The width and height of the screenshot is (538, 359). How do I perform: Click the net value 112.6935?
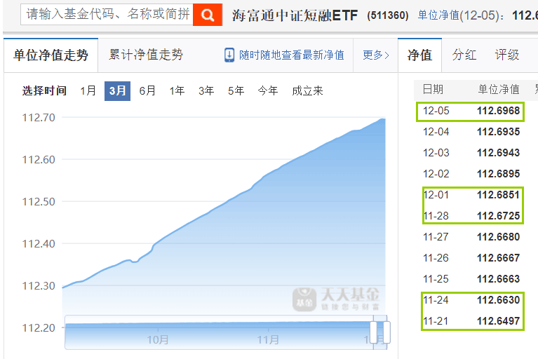(x=499, y=132)
